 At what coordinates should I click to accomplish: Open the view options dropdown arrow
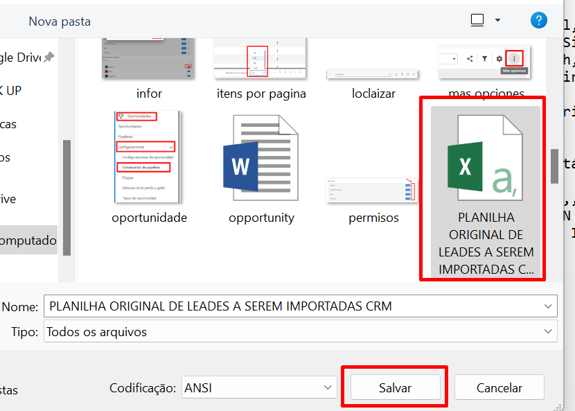tap(497, 20)
